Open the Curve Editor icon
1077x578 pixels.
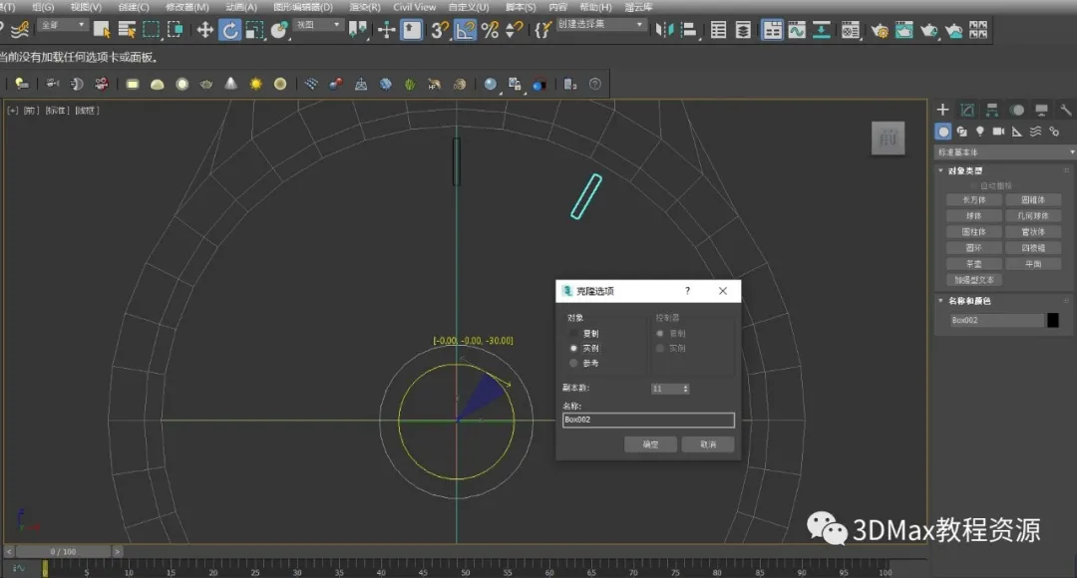(x=797, y=30)
